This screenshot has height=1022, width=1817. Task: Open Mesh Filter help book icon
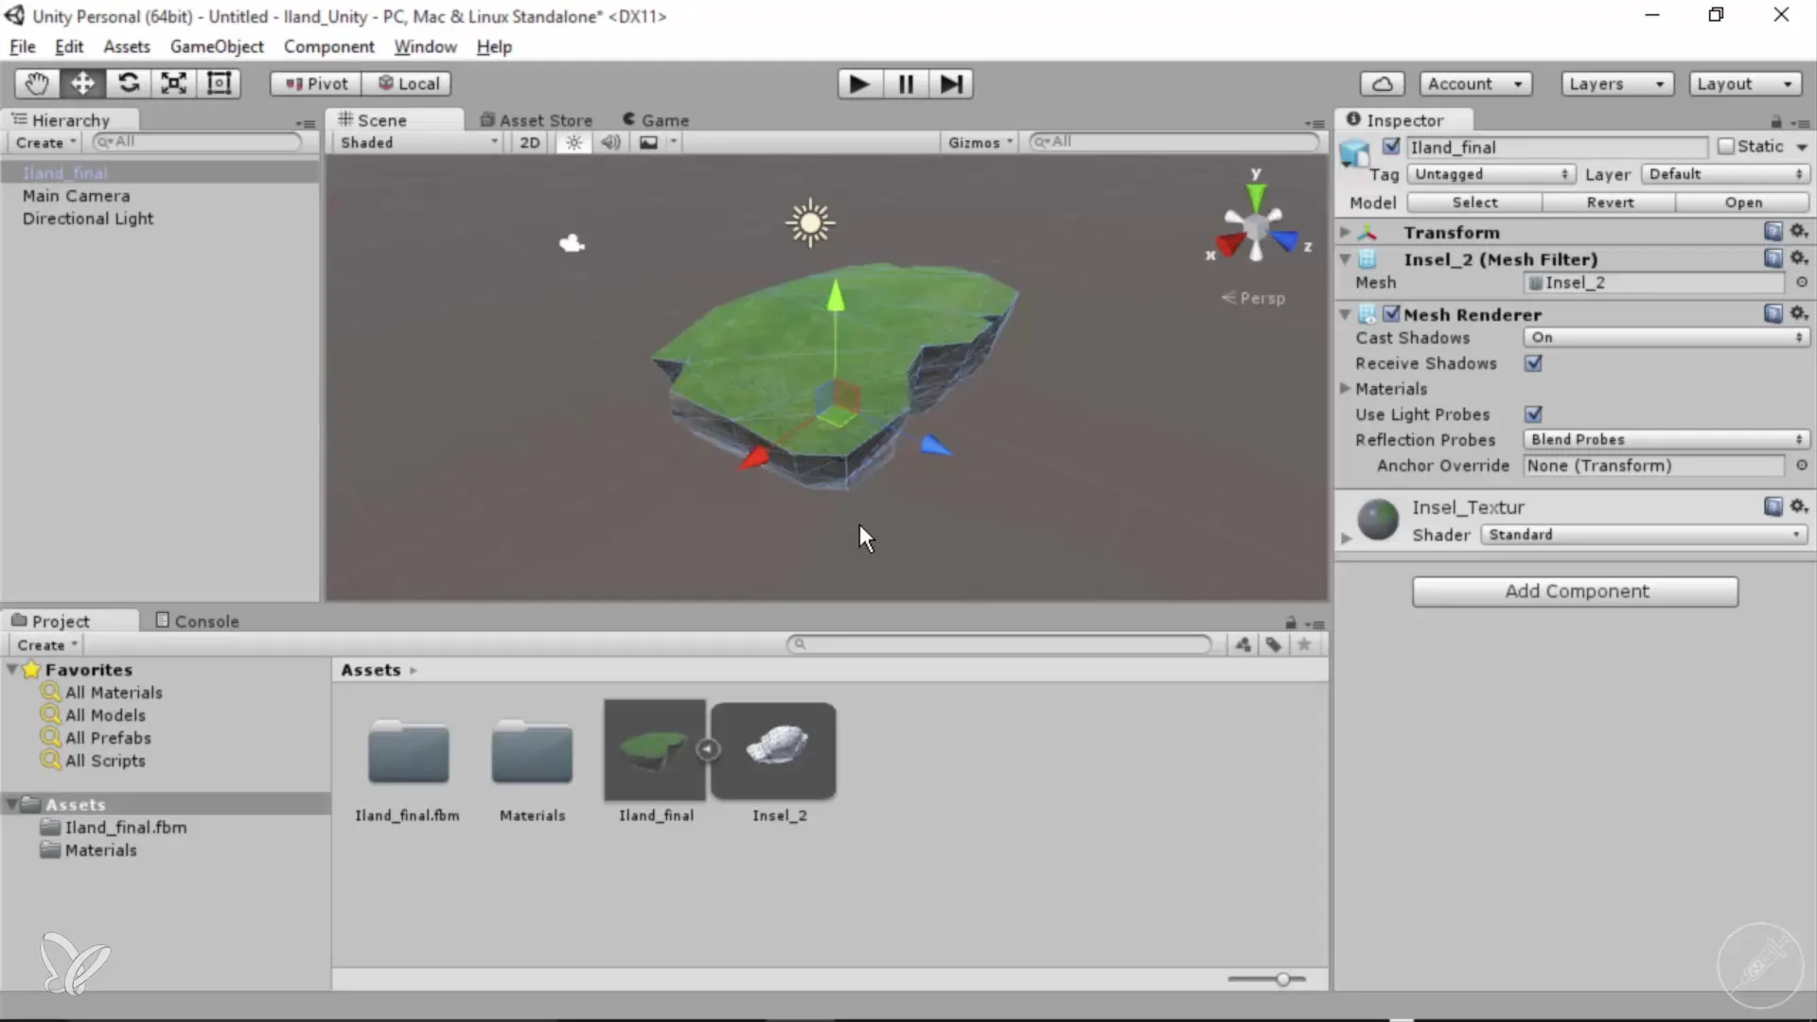coord(1773,258)
